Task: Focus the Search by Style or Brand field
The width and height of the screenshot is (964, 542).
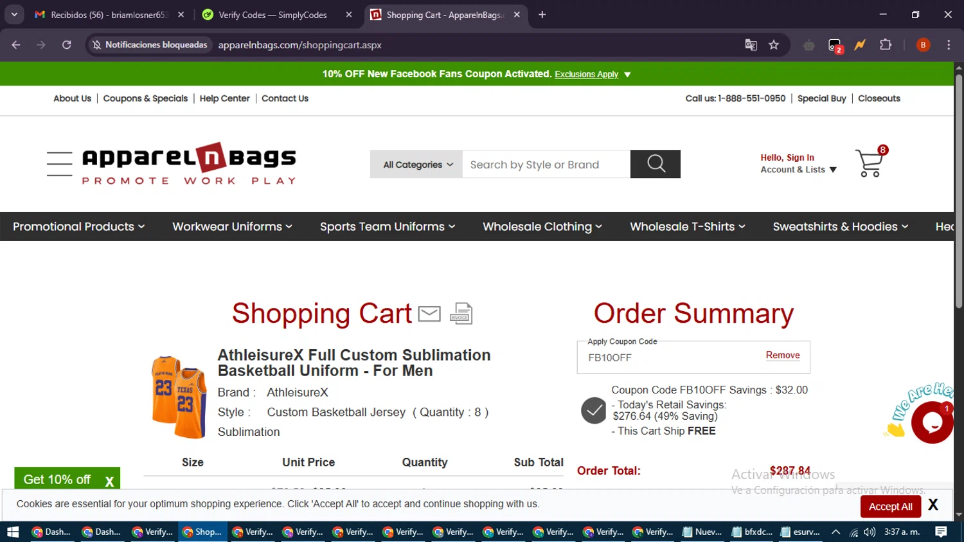Action: tap(546, 165)
